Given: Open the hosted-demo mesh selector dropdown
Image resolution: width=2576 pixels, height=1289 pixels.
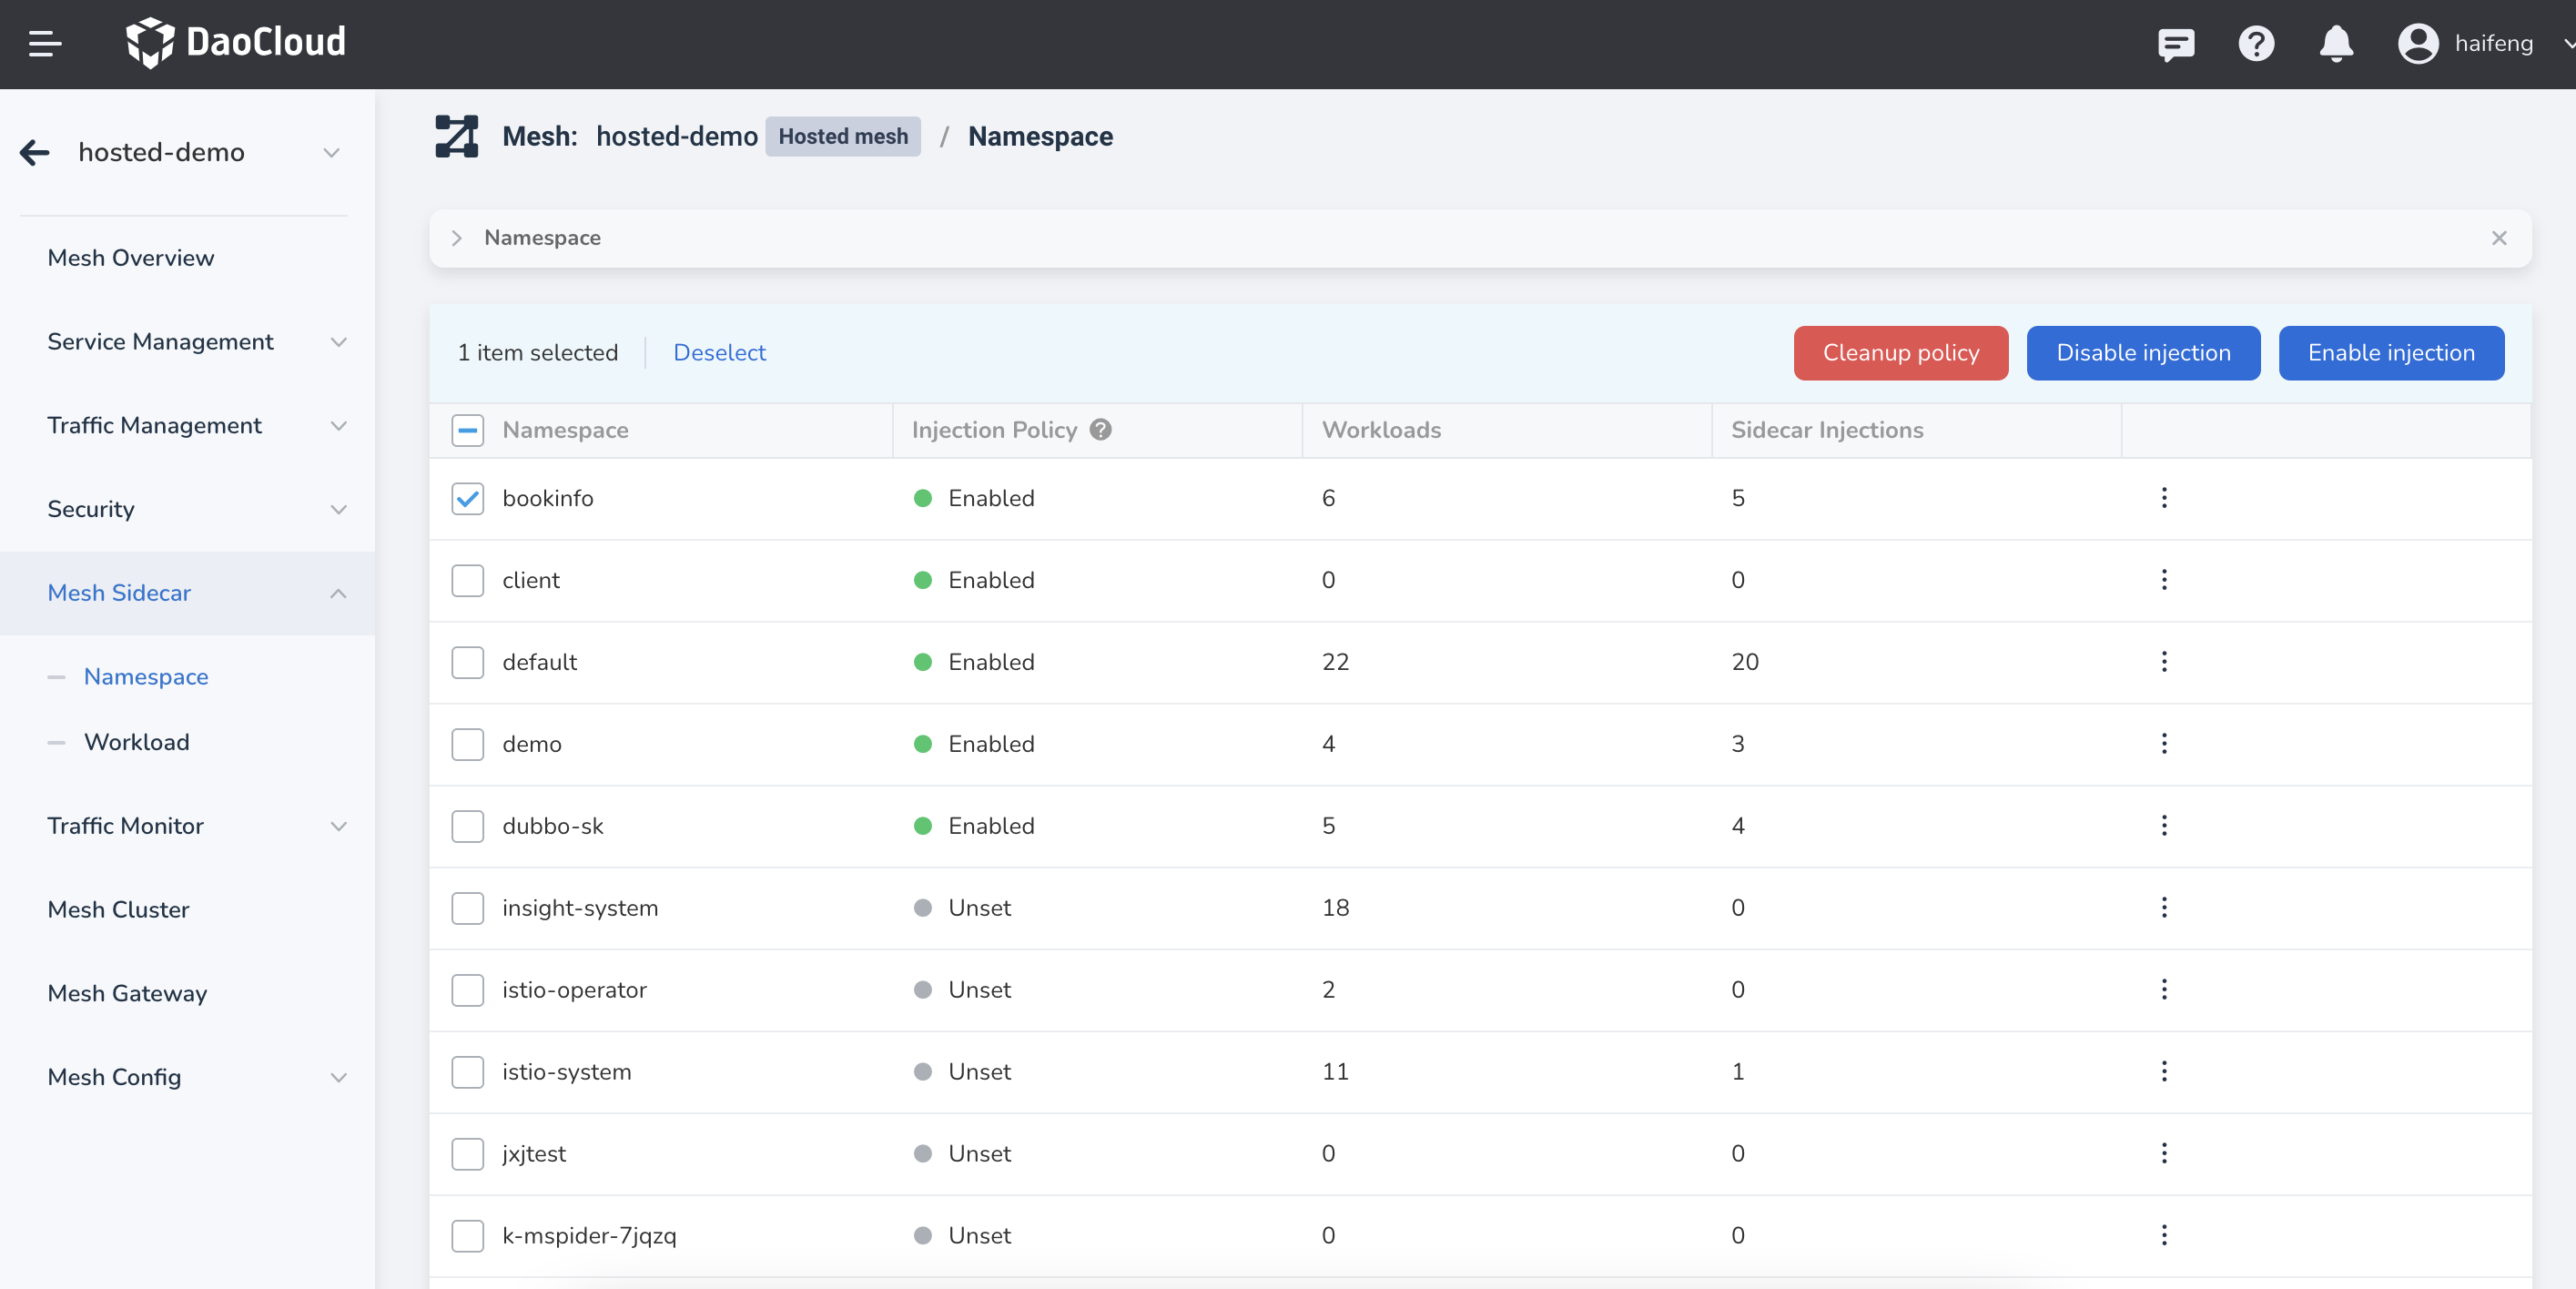Looking at the screenshot, I should tap(331, 152).
